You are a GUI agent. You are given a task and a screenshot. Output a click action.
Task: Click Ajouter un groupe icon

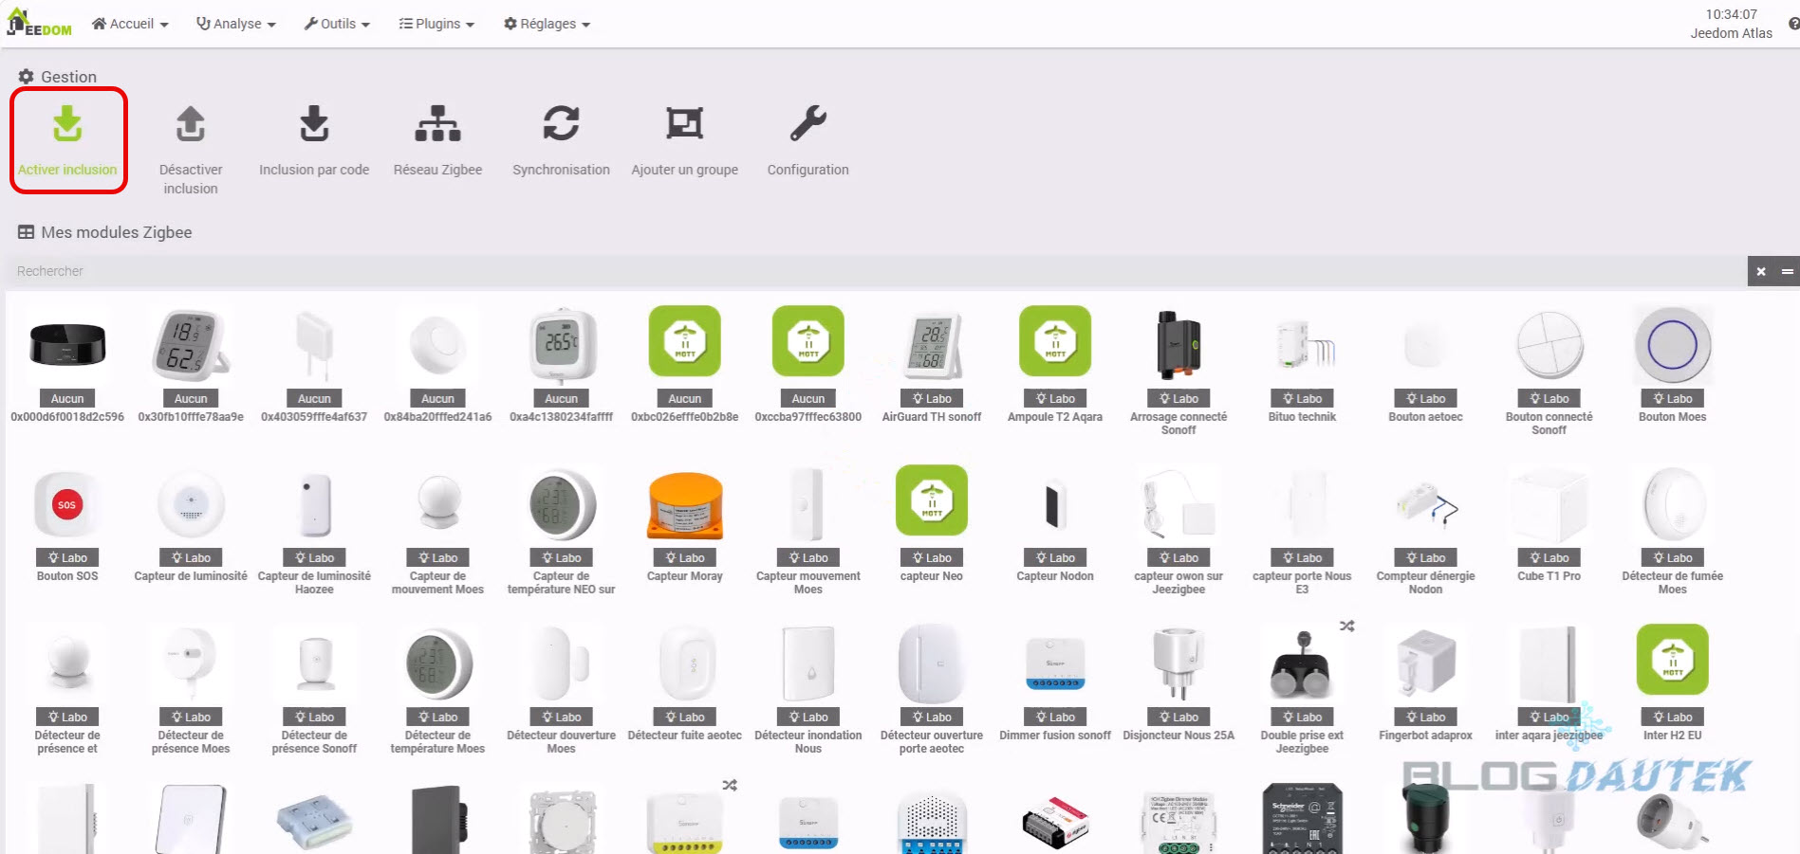click(x=684, y=123)
